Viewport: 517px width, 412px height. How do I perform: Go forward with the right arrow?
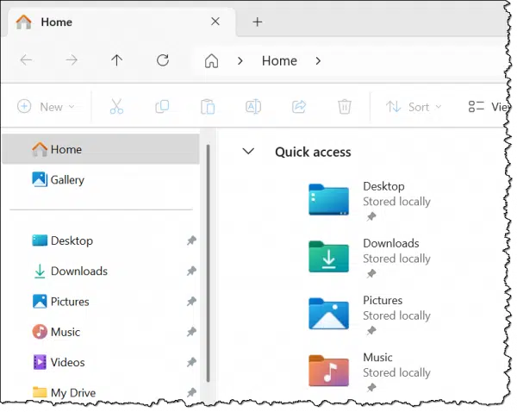72,60
